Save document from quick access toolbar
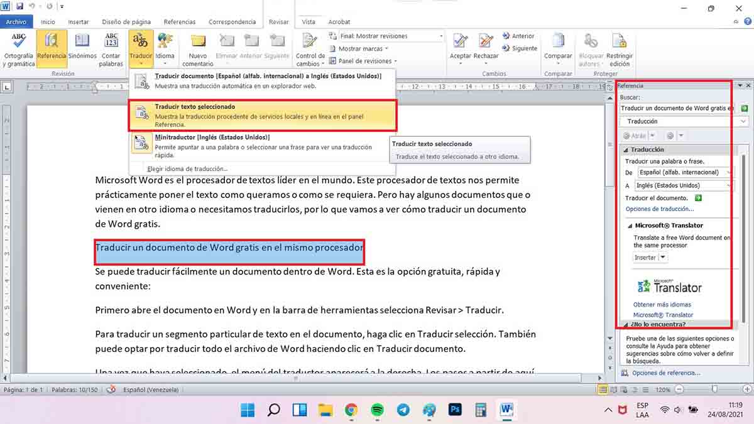The height and width of the screenshot is (424, 754). (20, 7)
